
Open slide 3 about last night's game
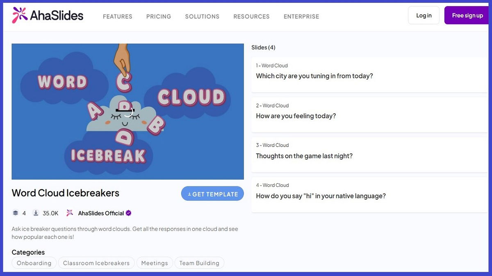369,155
